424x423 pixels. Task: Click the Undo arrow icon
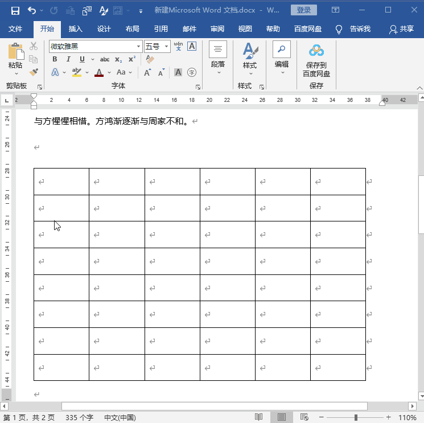[x=31, y=10]
